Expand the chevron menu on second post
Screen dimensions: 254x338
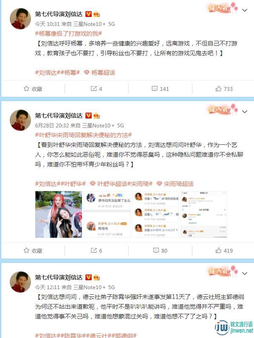[245, 112]
